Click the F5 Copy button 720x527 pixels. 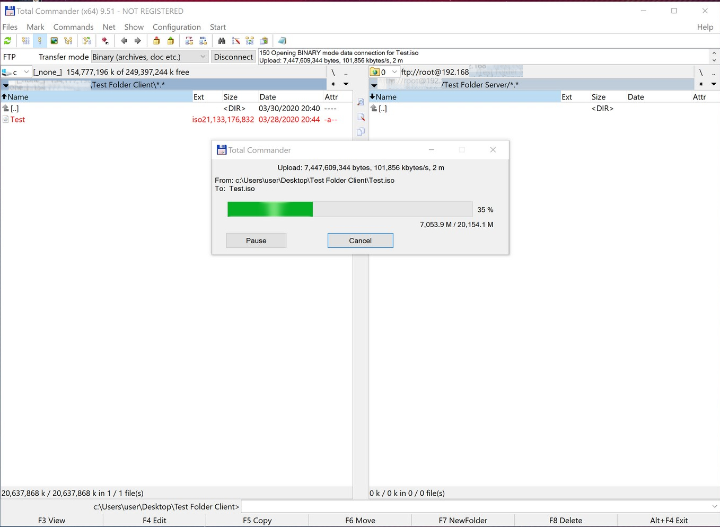click(x=257, y=520)
